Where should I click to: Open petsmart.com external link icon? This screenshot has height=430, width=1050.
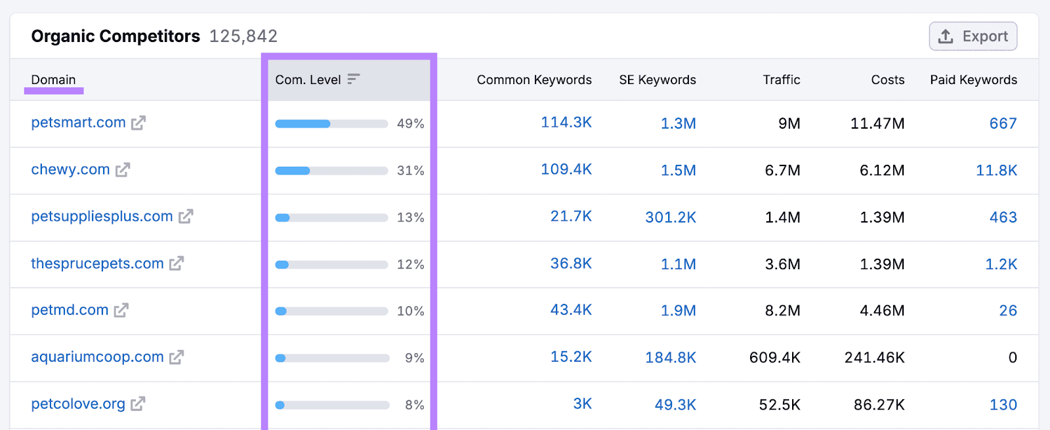click(x=138, y=123)
